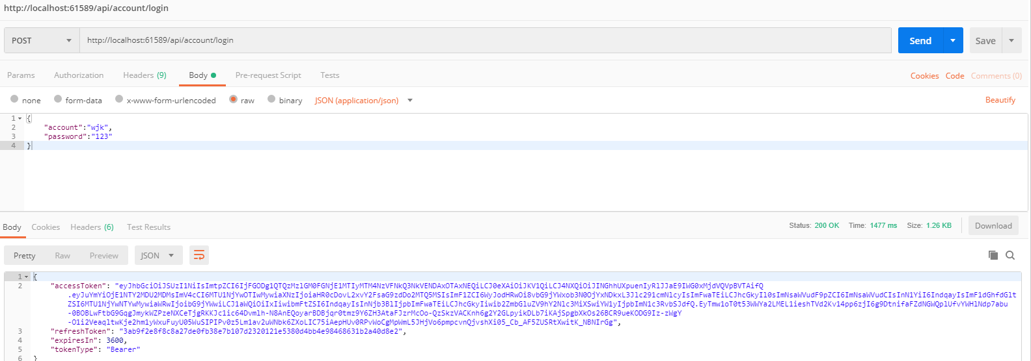Click the 1.26 KB size value
Image resolution: width=1031 pixels, height=361 pixels.
(939, 226)
